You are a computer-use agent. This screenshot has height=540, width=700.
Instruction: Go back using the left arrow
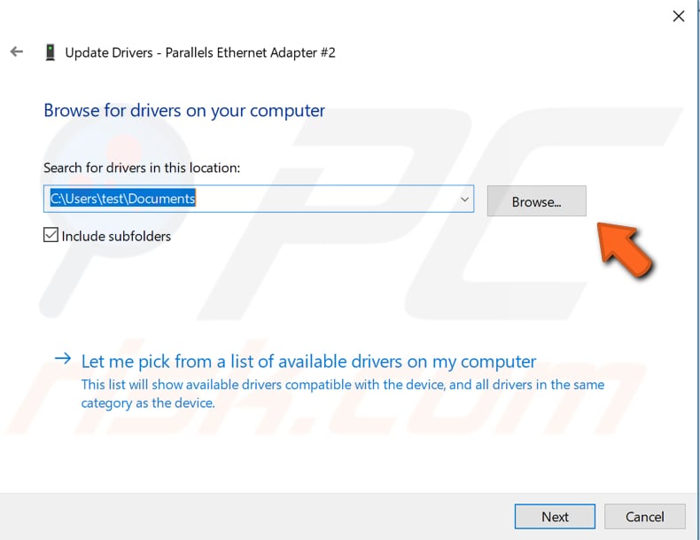(17, 51)
